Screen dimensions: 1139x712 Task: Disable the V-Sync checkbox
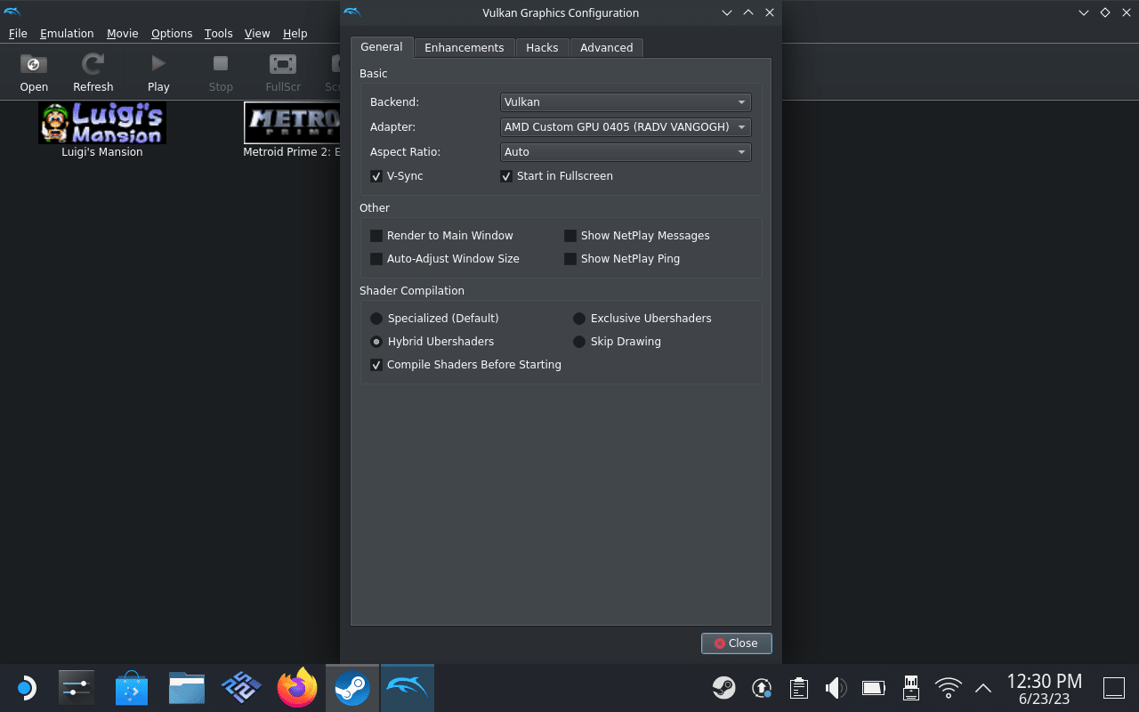376,176
